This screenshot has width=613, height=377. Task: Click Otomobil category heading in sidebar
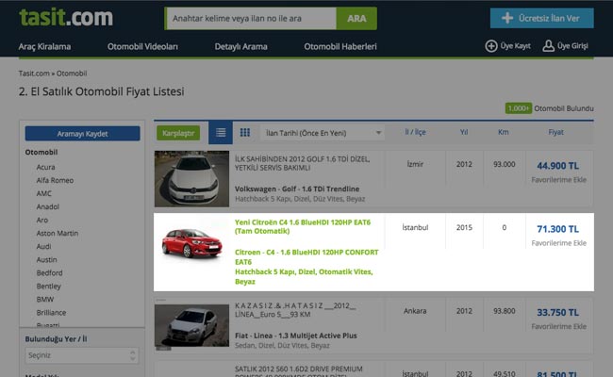click(41, 153)
